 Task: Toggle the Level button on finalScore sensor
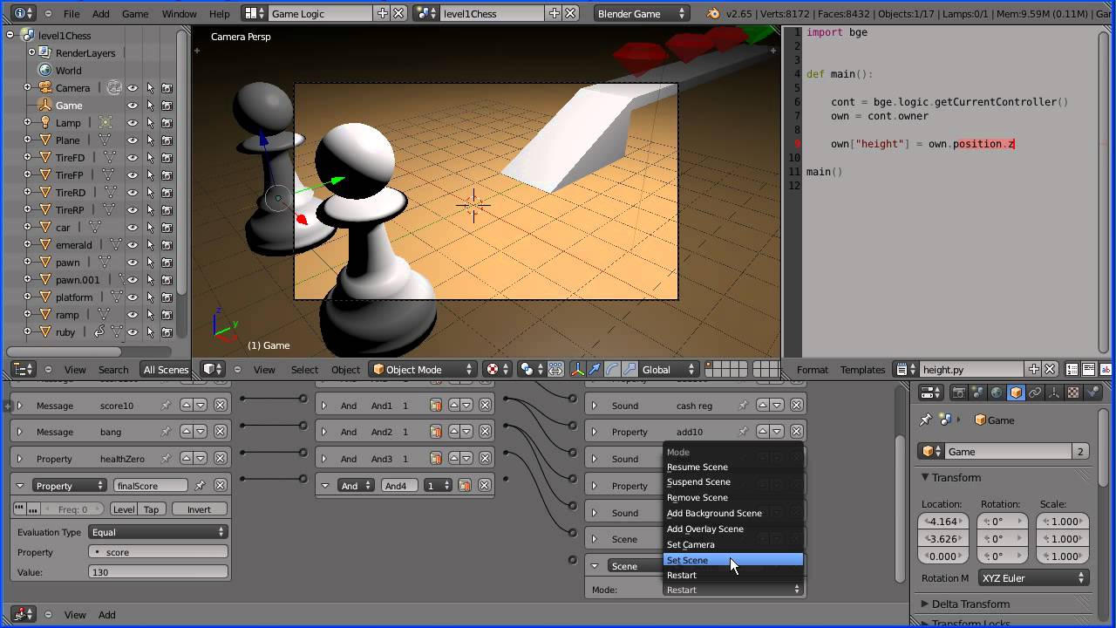(124, 509)
